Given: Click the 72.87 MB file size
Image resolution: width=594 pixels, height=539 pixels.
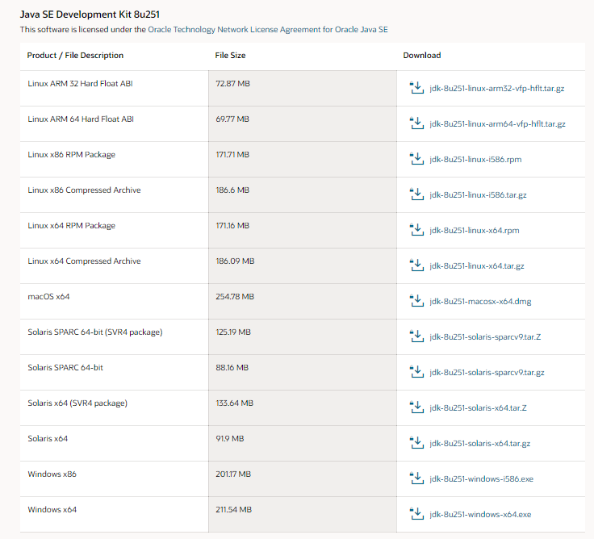Looking at the screenshot, I should (233, 83).
